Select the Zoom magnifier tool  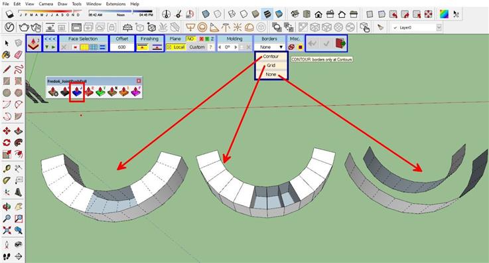click(7, 219)
